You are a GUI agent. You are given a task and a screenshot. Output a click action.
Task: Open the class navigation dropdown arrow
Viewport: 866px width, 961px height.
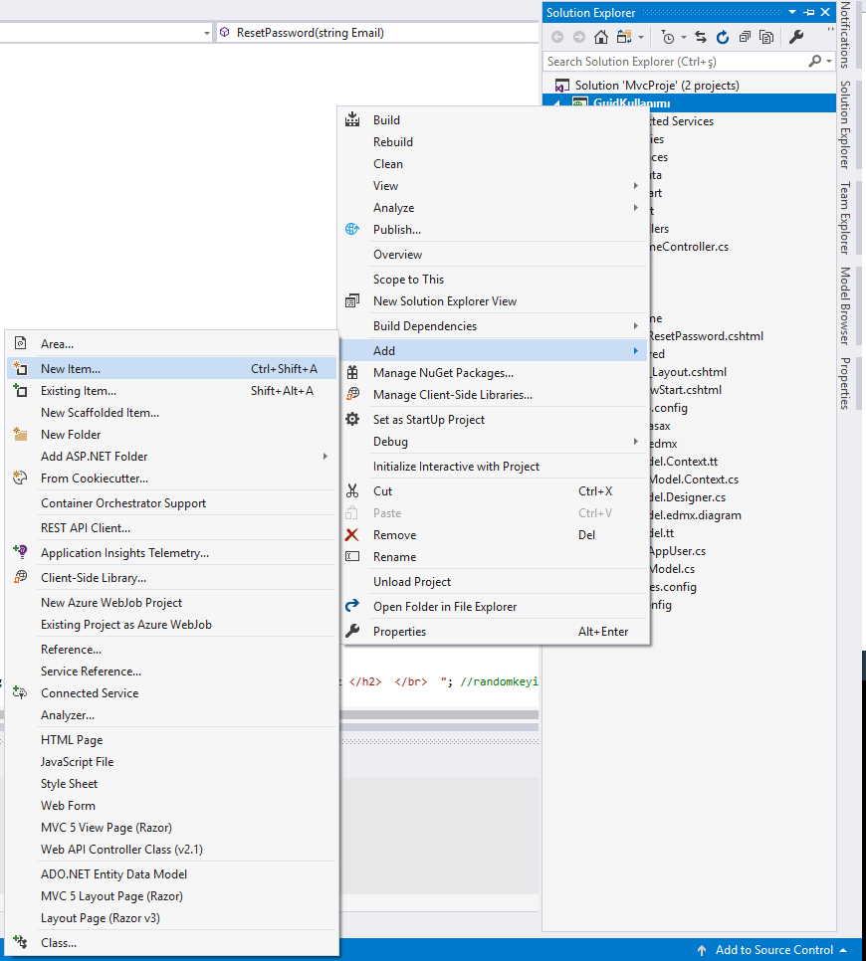point(207,33)
